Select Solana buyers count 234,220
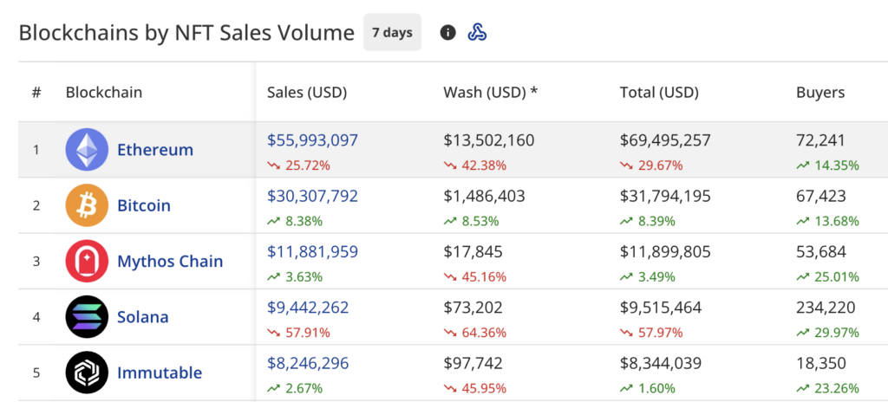 click(826, 308)
